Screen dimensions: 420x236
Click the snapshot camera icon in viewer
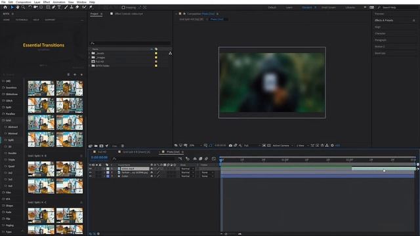point(230,146)
